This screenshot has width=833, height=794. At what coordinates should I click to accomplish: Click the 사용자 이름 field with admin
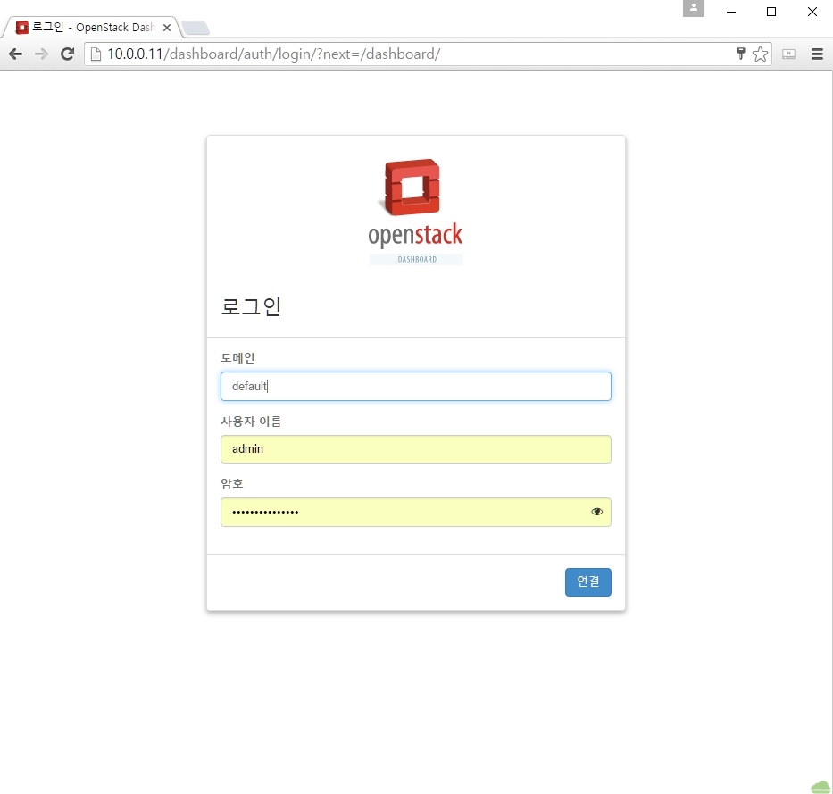pos(415,449)
